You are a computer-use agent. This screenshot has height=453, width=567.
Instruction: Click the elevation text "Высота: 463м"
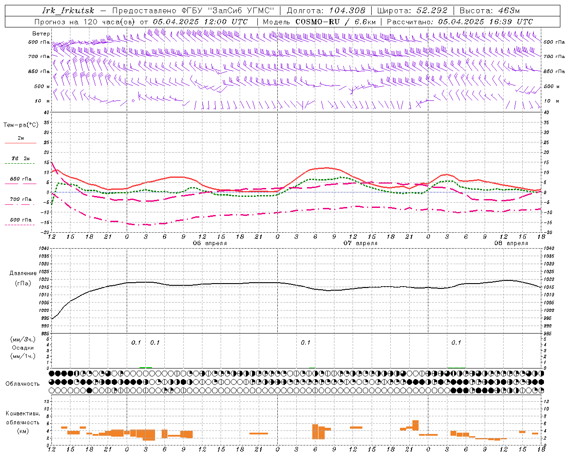(489, 11)
